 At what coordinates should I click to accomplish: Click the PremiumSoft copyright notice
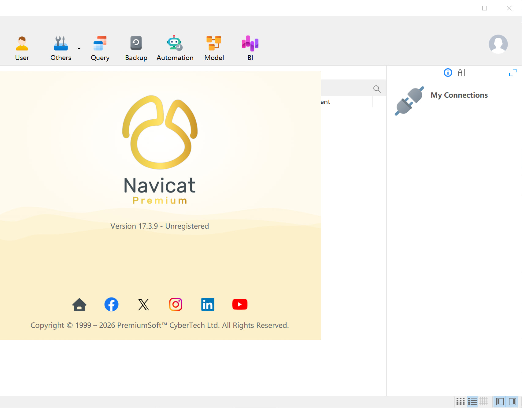(x=160, y=325)
